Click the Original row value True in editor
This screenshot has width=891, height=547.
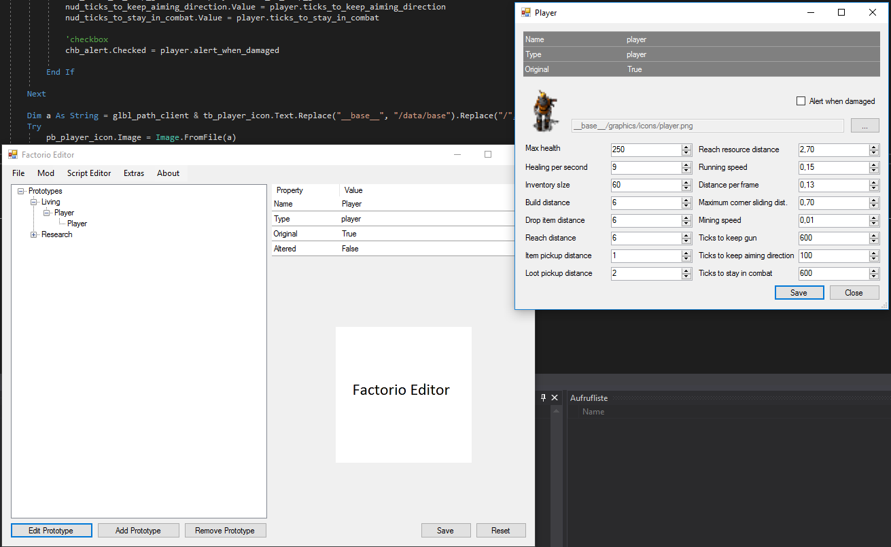pos(349,234)
